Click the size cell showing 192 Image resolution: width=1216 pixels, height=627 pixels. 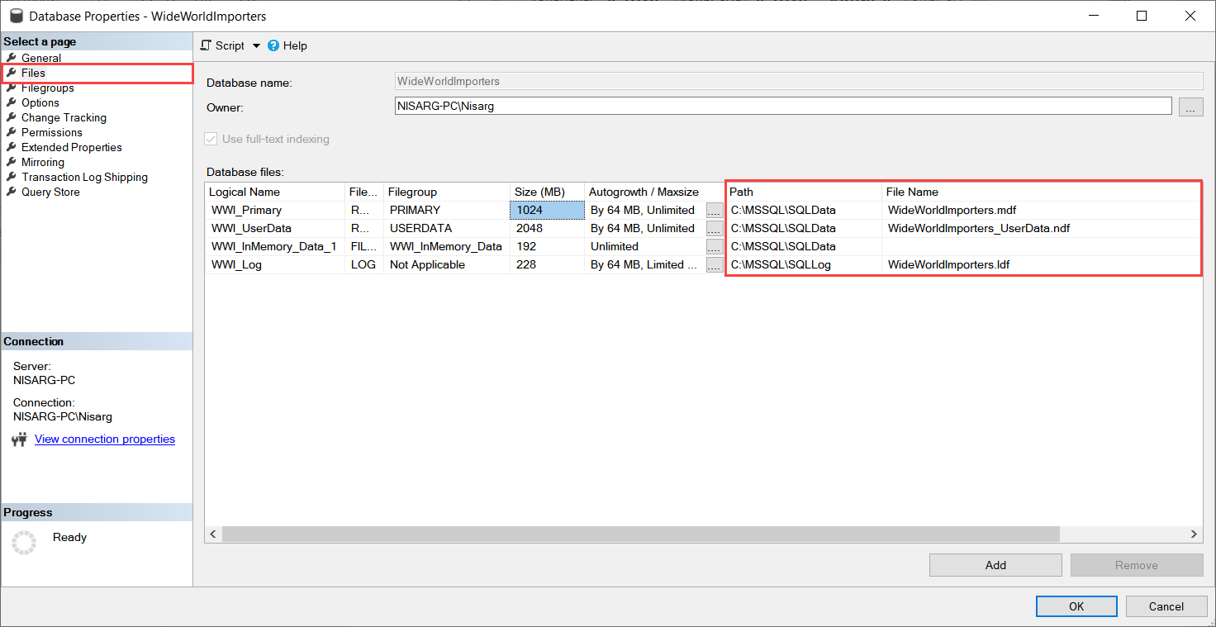click(x=548, y=246)
